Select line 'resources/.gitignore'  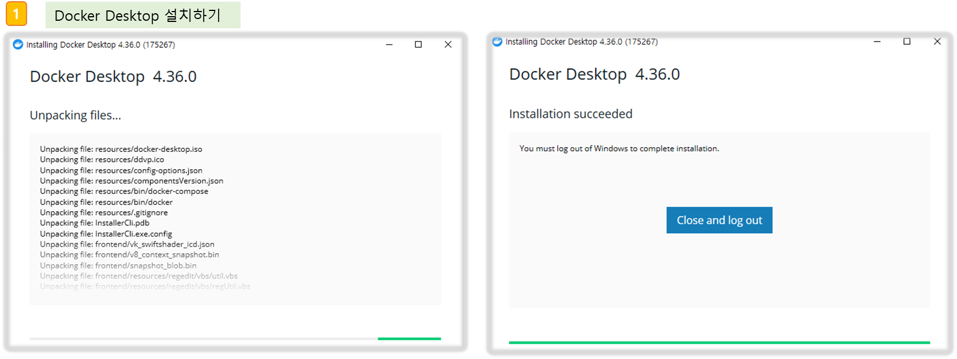pos(132,212)
